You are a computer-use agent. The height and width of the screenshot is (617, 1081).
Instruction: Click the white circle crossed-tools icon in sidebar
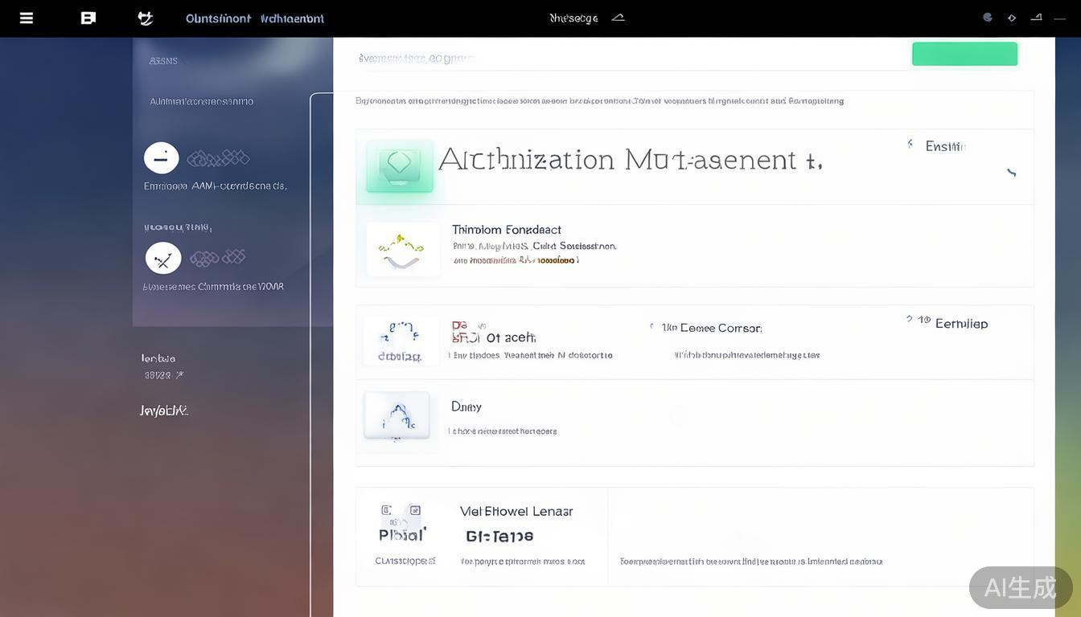163,259
